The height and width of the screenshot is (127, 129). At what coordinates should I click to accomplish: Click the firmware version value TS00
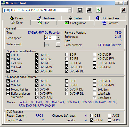click(x=118, y=33)
